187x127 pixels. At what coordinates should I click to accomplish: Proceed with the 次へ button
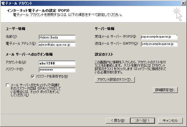[x=143, y=121]
